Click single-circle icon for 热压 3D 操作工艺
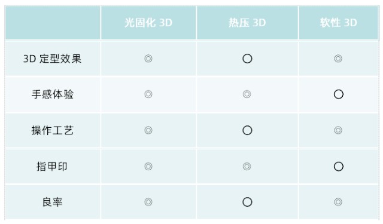Image resolution: width=383 pixels, height=224 pixels. [x=247, y=130]
